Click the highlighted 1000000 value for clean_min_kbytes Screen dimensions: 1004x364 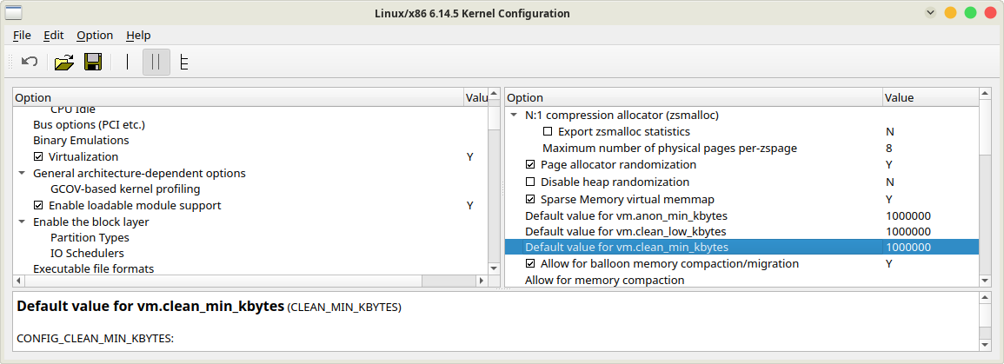click(908, 247)
